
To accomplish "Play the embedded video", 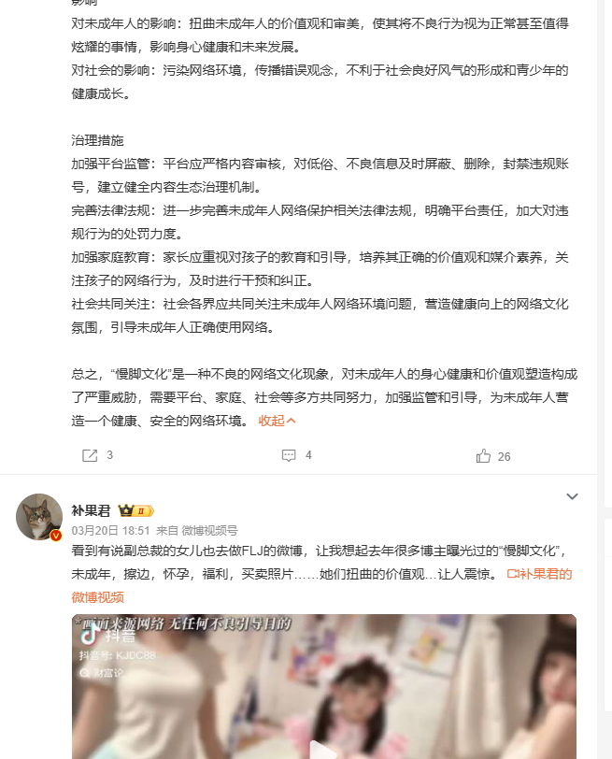I will [x=323, y=750].
